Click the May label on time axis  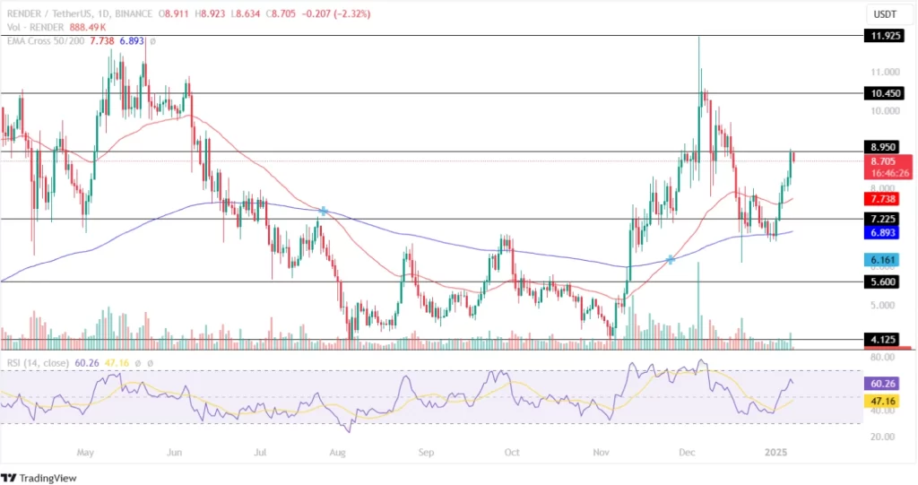pos(85,453)
